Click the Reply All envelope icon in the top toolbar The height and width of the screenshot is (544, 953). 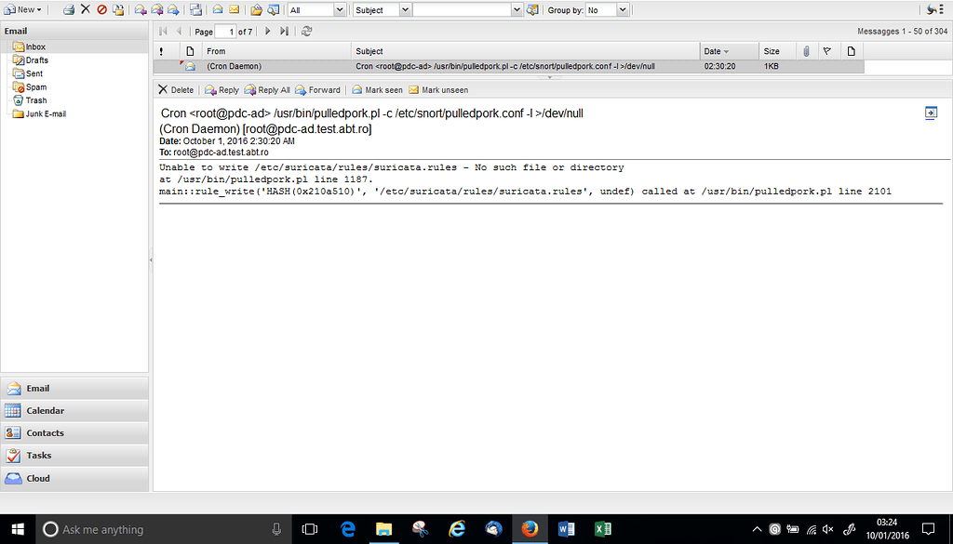point(156,9)
